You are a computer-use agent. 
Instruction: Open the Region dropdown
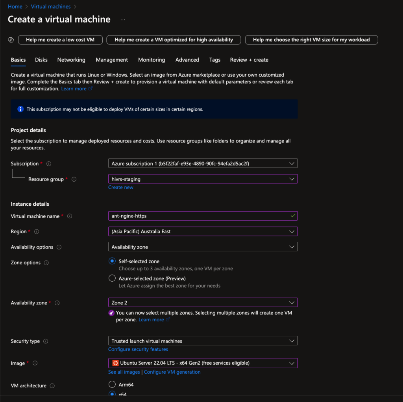click(x=203, y=231)
